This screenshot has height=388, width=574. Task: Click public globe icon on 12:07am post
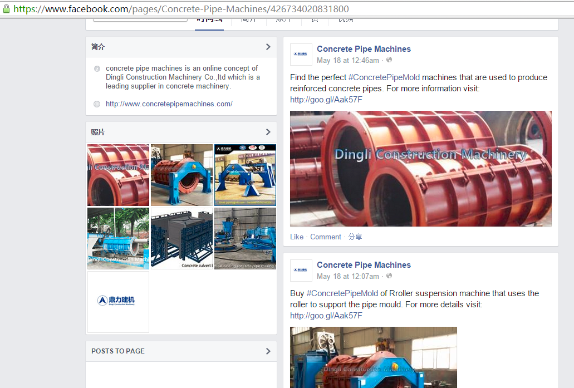pos(389,276)
